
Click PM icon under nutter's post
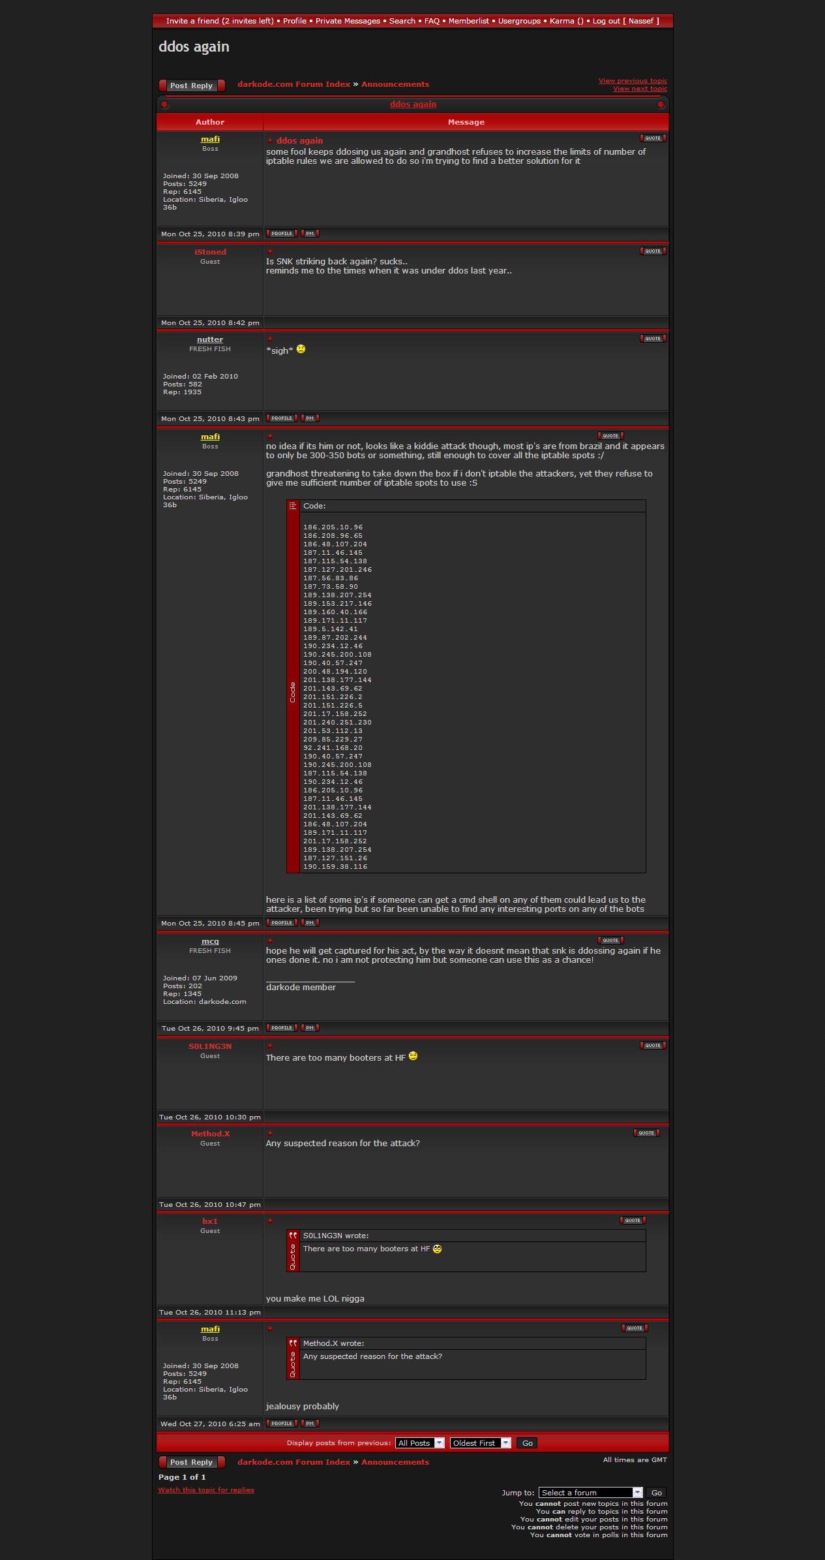coord(310,418)
